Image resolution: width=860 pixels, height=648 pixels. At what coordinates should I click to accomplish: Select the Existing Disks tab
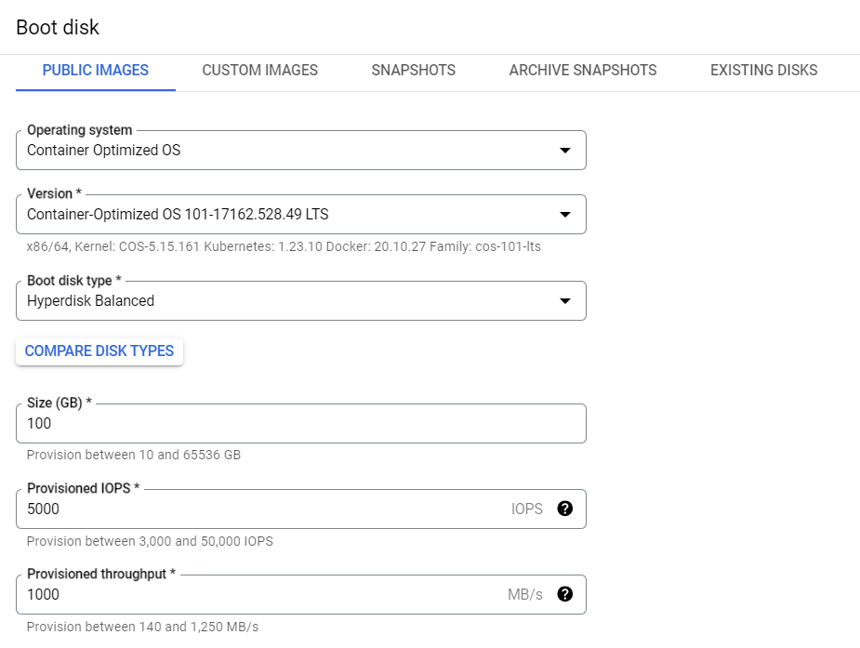point(763,71)
